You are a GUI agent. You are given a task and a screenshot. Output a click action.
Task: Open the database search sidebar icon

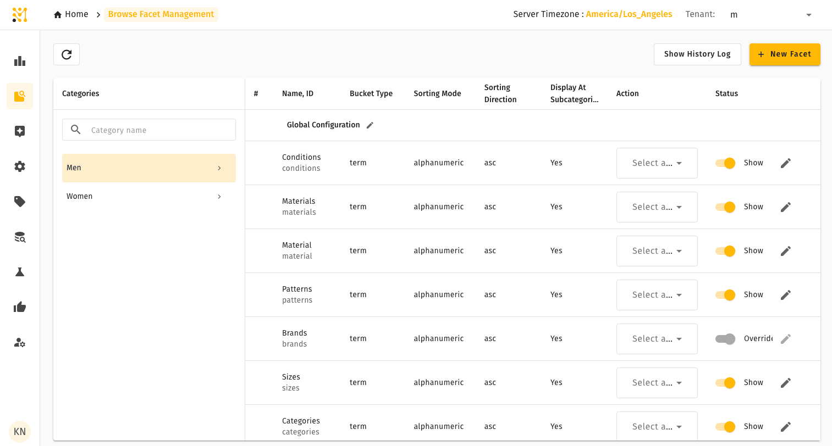point(20,237)
